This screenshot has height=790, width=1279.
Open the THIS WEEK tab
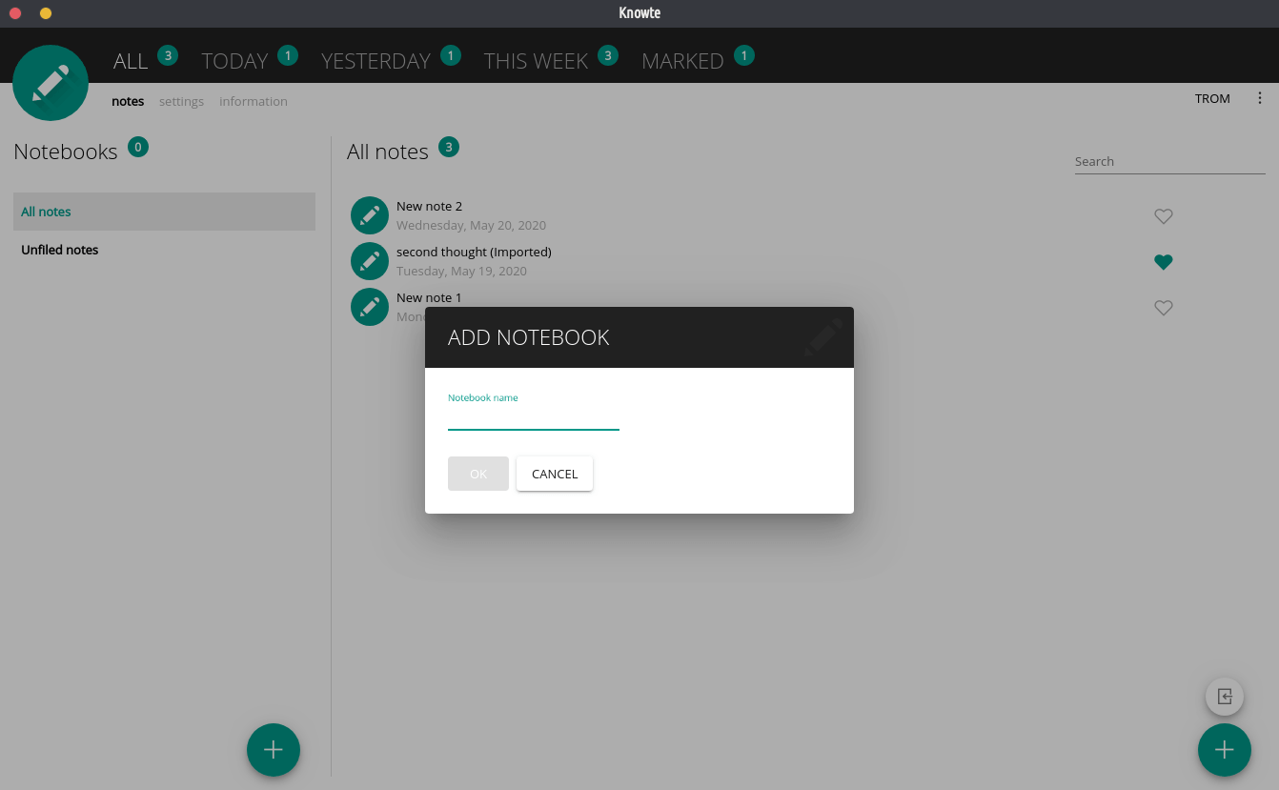tap(536, 61)
